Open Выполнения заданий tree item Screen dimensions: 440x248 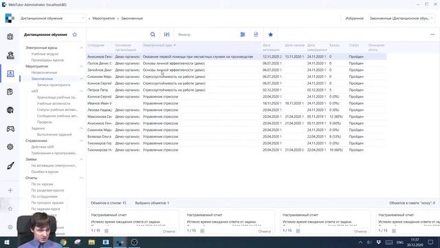click(54, 134)
